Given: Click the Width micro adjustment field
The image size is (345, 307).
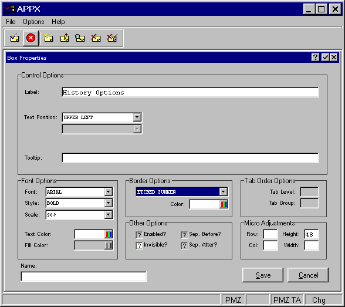Looking at the screenshot, I should [312, 245].
